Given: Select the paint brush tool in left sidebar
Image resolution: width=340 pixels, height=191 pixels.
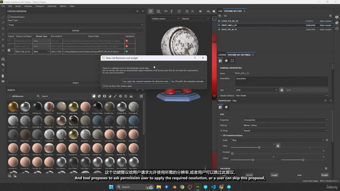Looking at the screenshot, I should 3,17.
